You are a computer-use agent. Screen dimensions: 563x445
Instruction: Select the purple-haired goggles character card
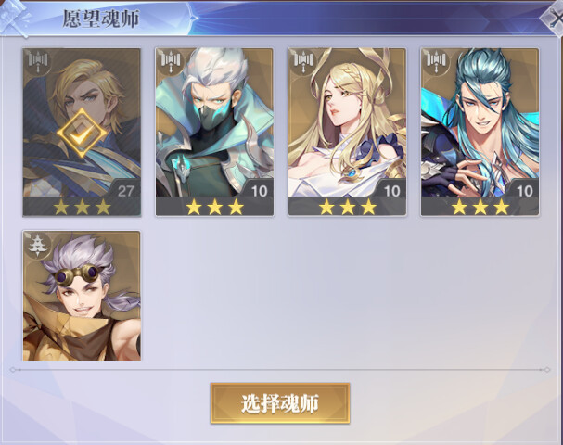(82, 296)
